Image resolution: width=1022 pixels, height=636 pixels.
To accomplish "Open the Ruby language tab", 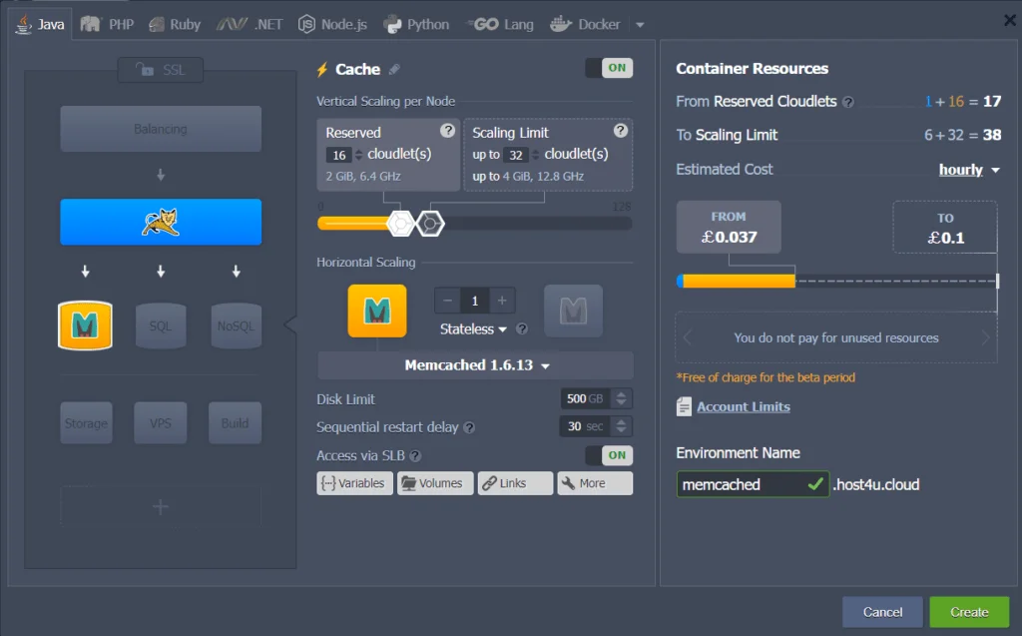I will pyautogui.click(x=175, y=25).
